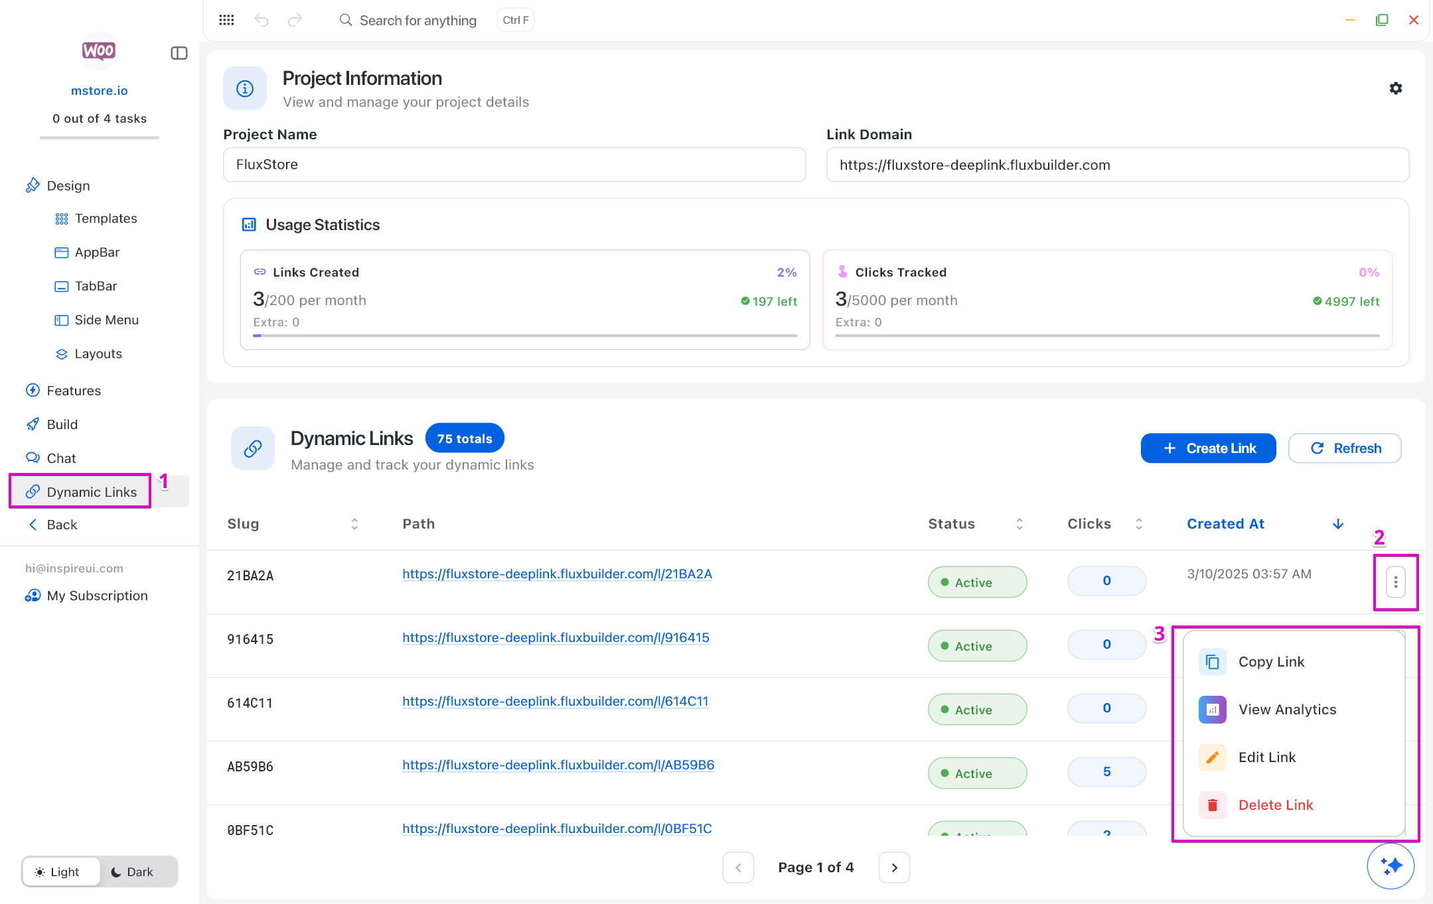Screen dimensions: 1433x904
Task: Choose Delete Link in the menu
Action: tap(1275, 805)
